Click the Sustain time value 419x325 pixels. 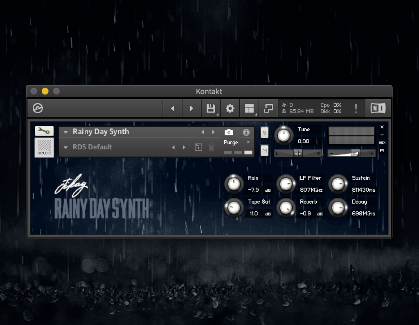[363, 190]
